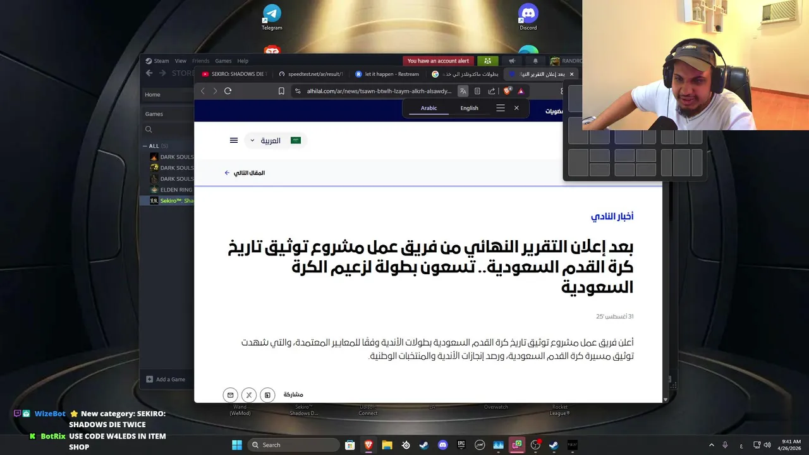Screen dimensions: 809x455
Task: Open site settings icon in address bar
Action: (x=298, y=91)
